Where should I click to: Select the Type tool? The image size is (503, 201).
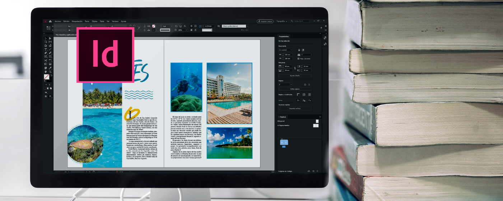pyautogui.click(x=46, y=49)
